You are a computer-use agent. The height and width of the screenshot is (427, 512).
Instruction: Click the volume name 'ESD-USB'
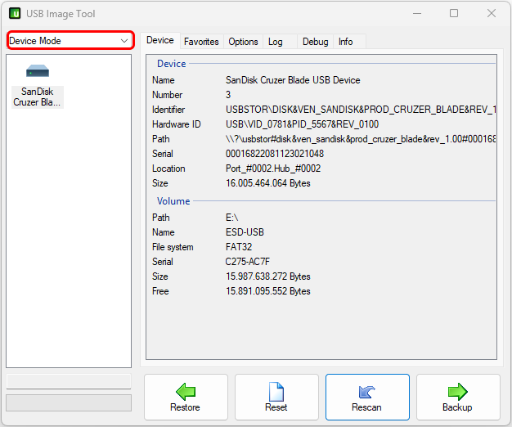[x=245, y=232]
